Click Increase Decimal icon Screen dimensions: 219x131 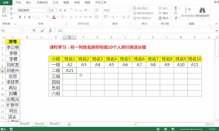click(124, 17)
